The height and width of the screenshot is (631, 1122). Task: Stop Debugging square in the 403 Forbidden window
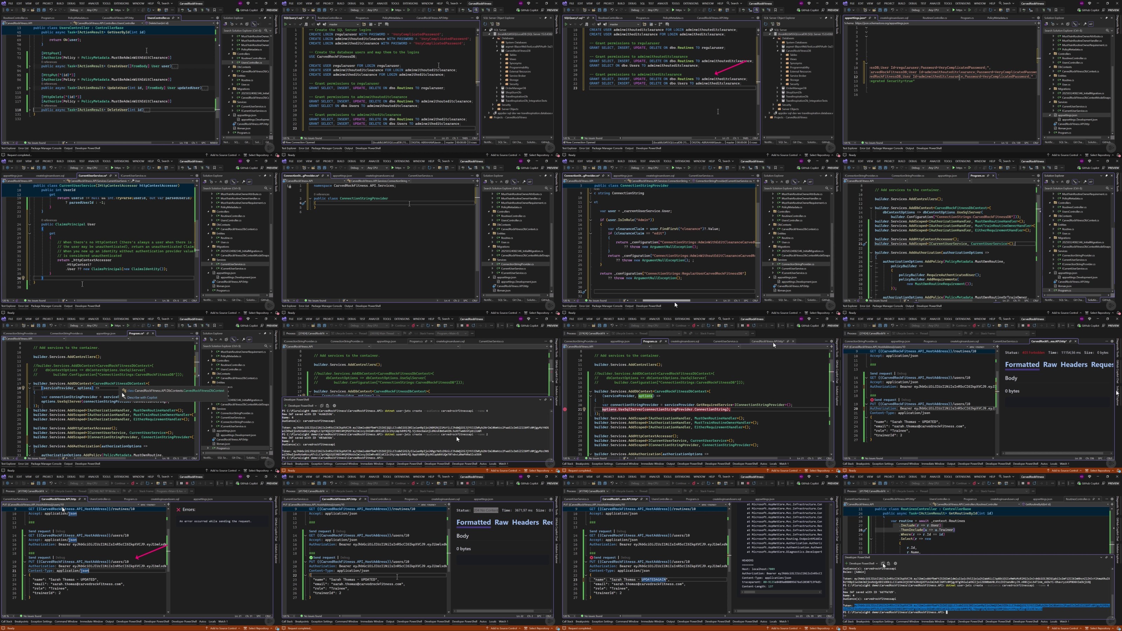coord(1029,326)
